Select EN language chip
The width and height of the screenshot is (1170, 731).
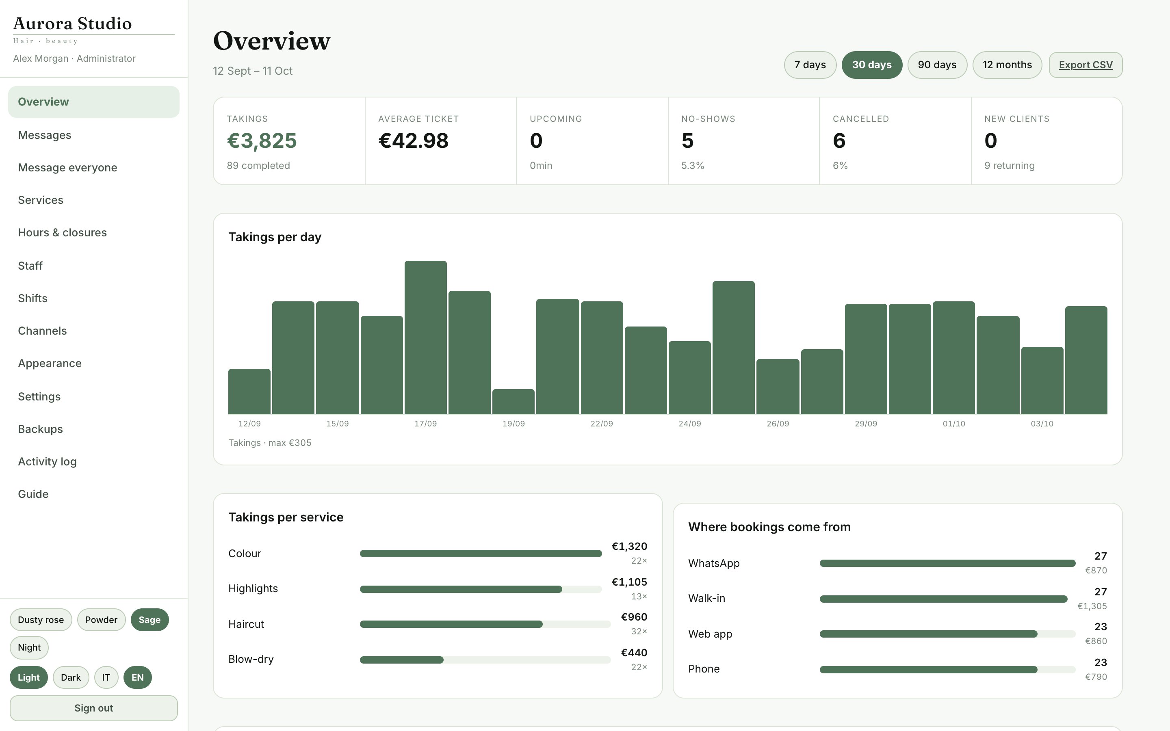click(137, 677)
